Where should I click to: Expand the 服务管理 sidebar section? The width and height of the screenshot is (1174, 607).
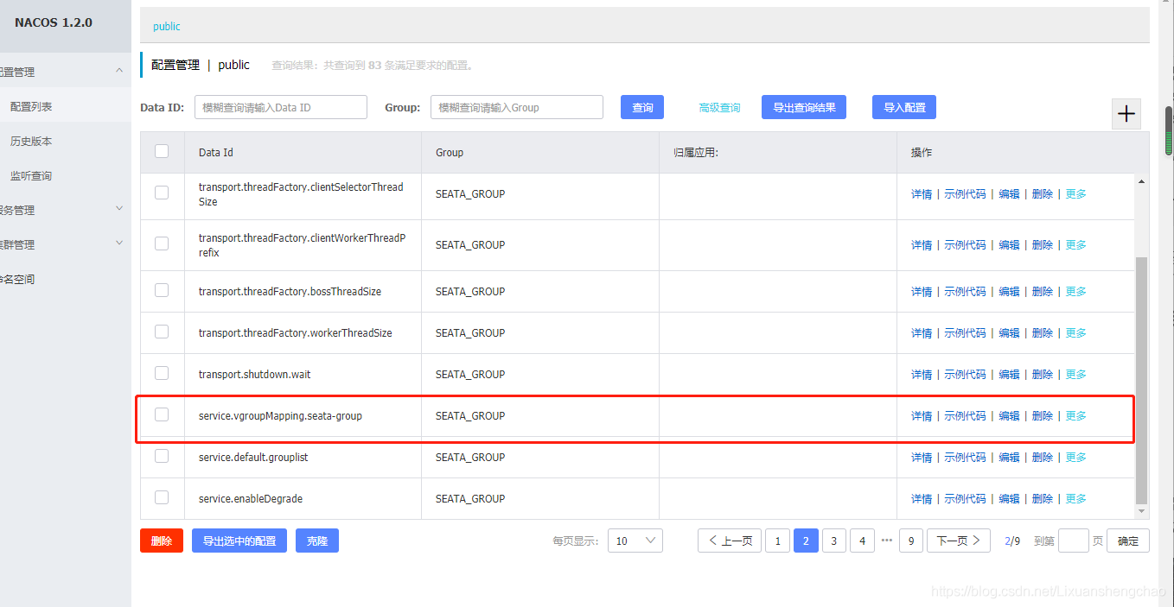pyautogui.click(x=119, y=209)
